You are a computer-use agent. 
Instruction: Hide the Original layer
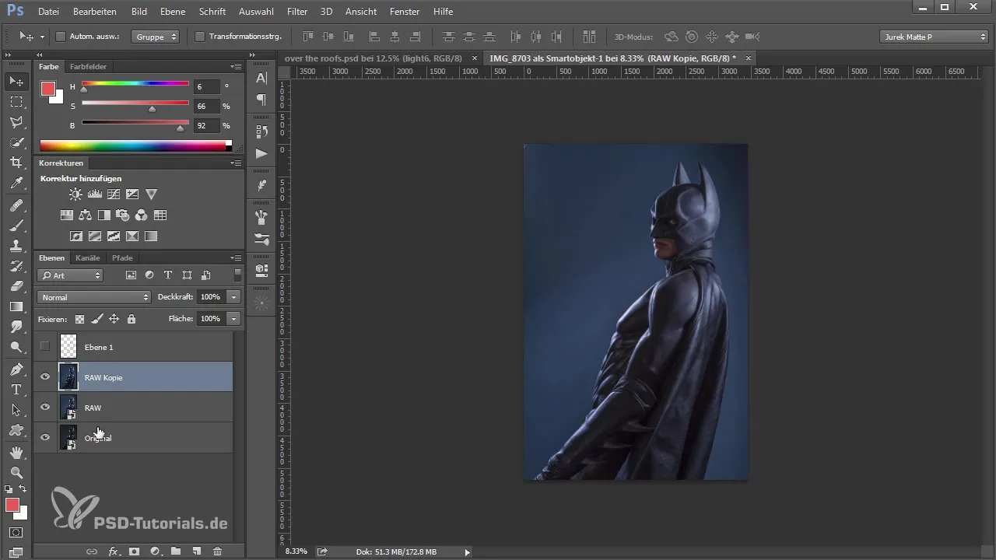click(x=45, y=438)
